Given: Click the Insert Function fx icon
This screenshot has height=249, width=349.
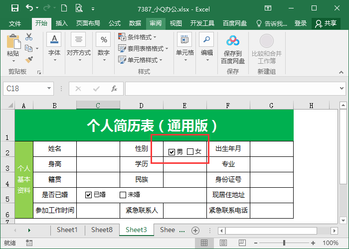Looking at the screenshot, I should (x=114, y=89).
